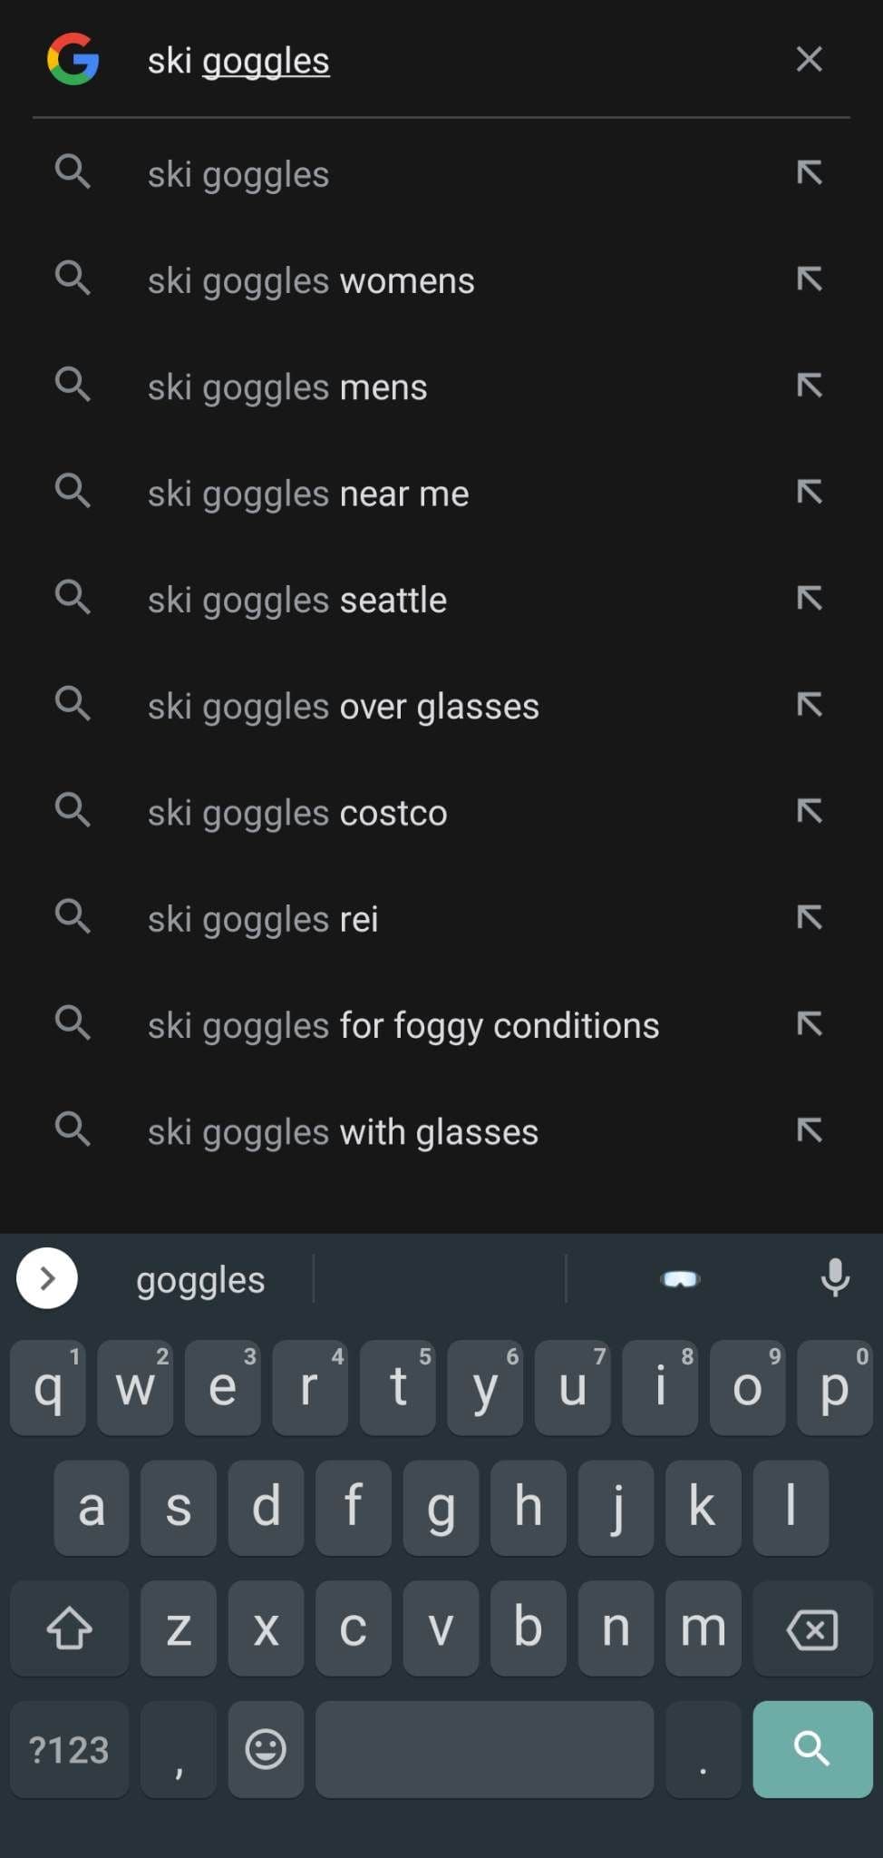This screenshot has width=883, height=1858.
Task: Tap arrow beside 'ski goggles costco'
Action: [809, 812]
